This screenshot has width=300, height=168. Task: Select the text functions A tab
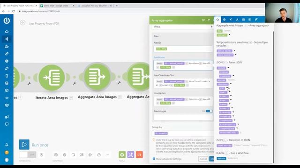click(x=237, y=20)
